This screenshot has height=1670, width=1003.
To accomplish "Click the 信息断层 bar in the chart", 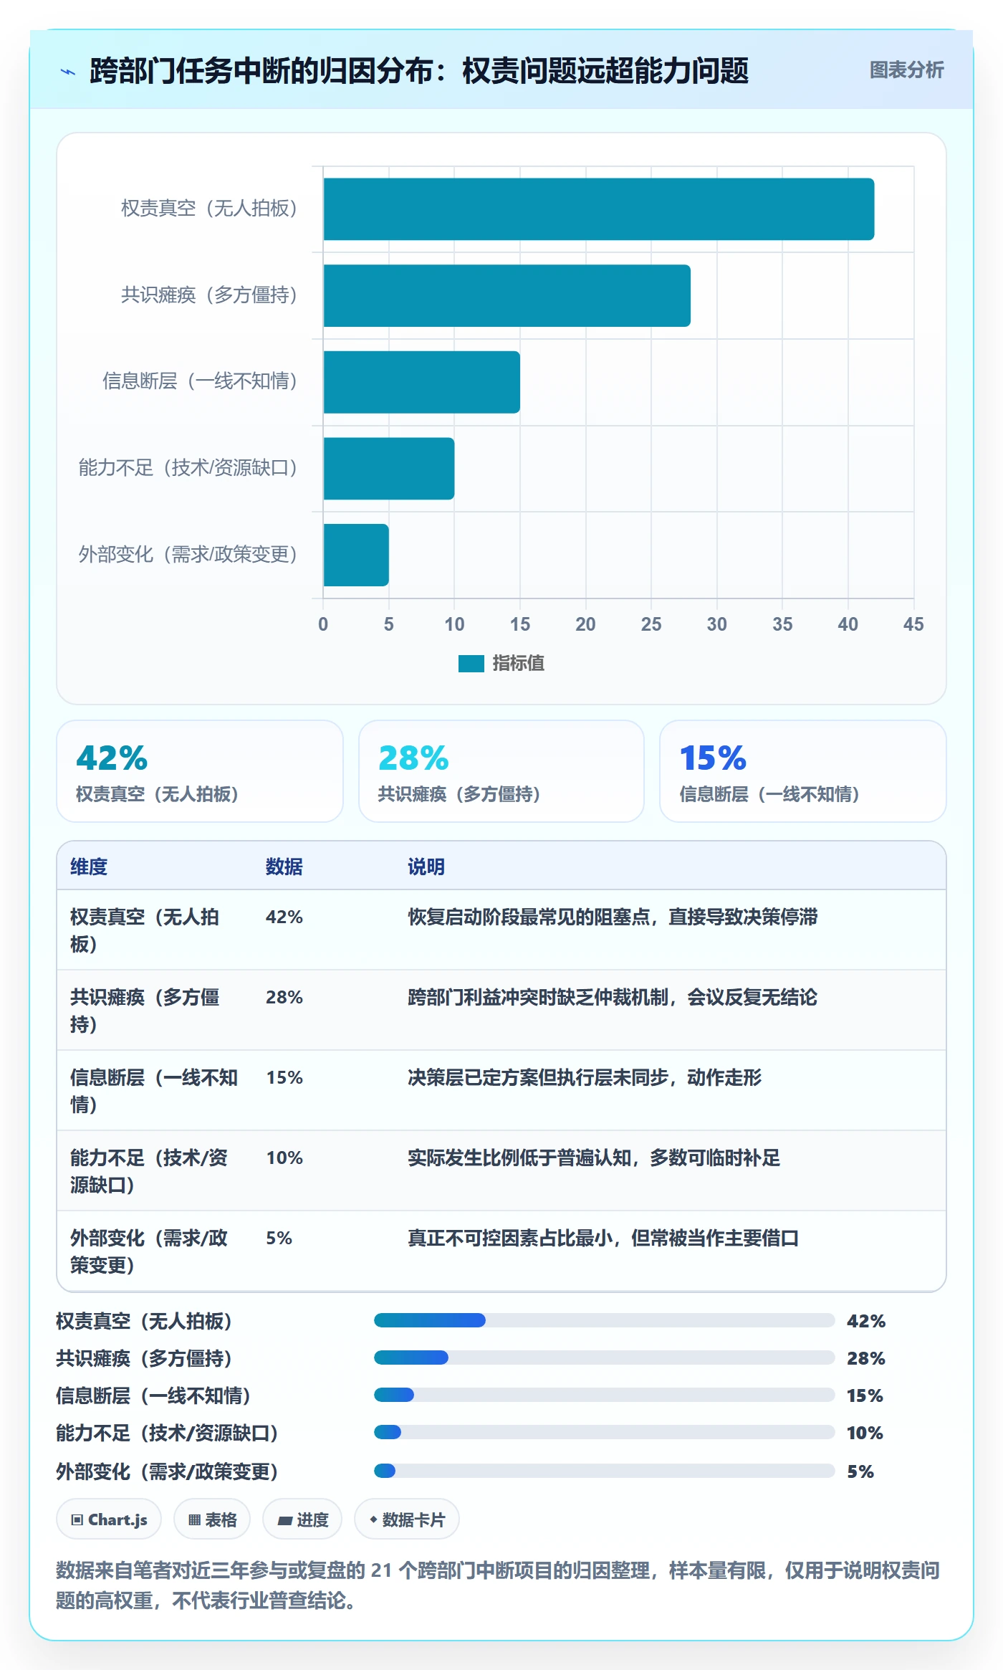I will coord(421,382).
